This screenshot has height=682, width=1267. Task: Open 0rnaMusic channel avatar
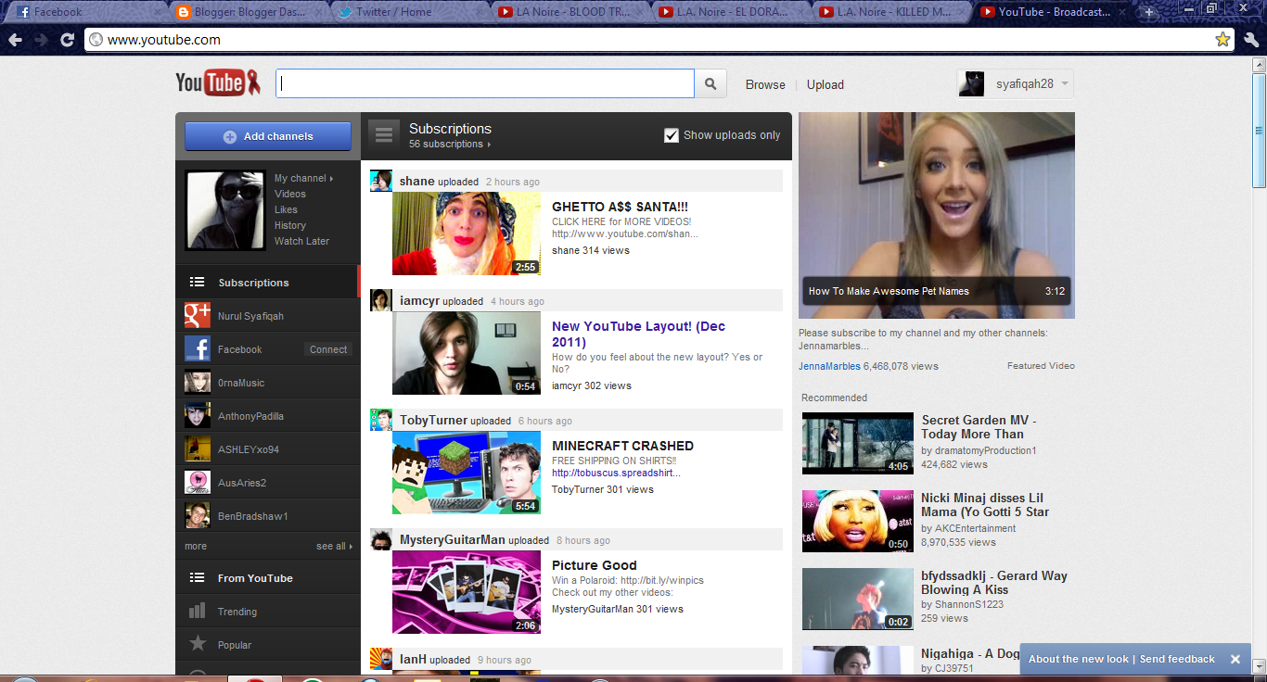tap(198, 383)
